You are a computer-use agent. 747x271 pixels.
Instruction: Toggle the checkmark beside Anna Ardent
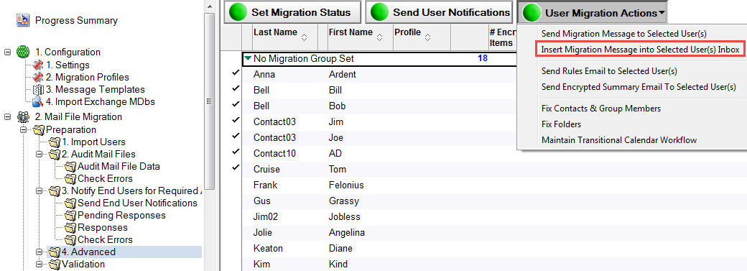(236, 73)
